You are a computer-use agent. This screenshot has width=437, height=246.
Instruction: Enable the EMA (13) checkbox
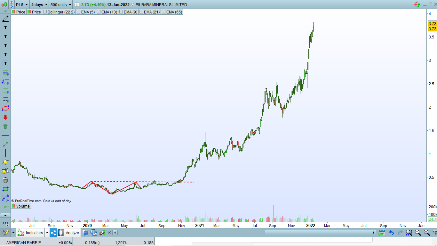99,12
